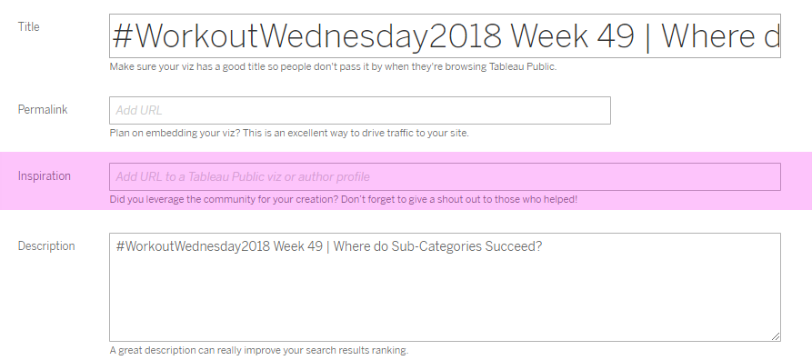Click the Inspiration field label
This screenshot has height=360, width=812.
point(44,176)
